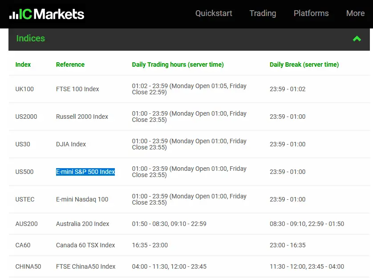Click the IC Markets logo
Viewport: 373px width, 278px height.
tap(47, 14)
